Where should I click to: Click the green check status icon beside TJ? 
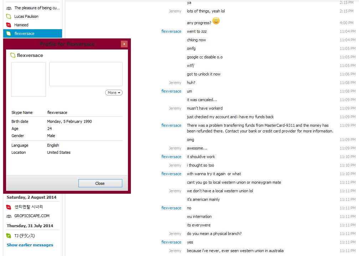tap(9, 236)
